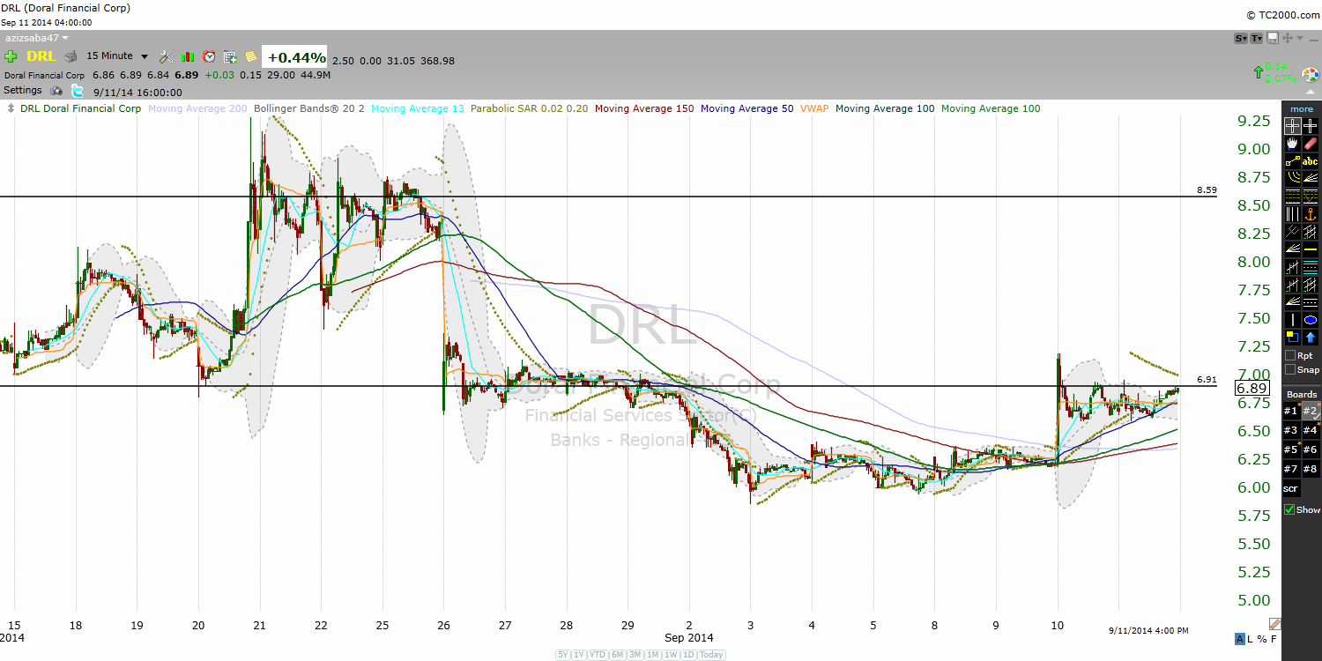The image size is (1322, 661).
Task: Select the cyan horizontal lines tool
Action: [1311, 266]
